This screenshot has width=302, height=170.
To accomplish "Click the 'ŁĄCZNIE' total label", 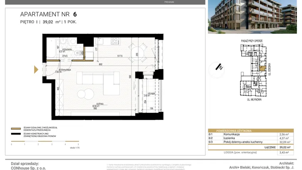I will tap(270, 147).
